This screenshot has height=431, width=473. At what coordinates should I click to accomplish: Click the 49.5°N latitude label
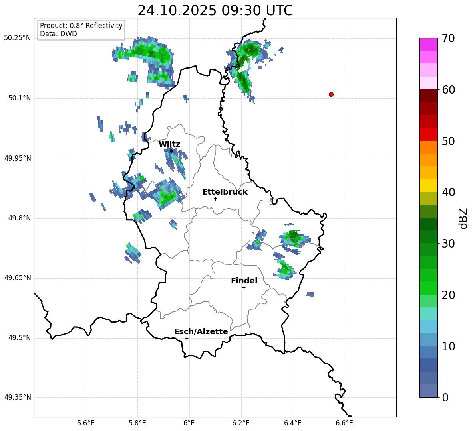pyautogui.click(x=19, y=338)
